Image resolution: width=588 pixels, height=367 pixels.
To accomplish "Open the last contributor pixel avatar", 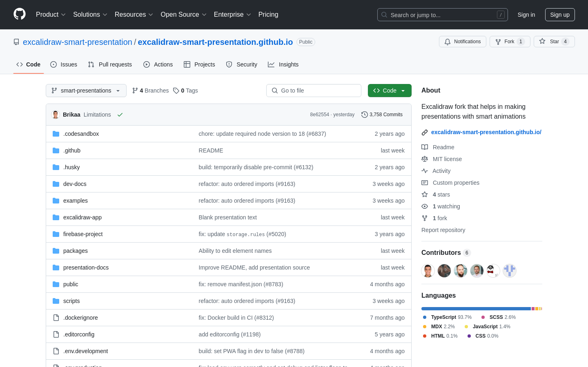I will (x=510, y=270).
